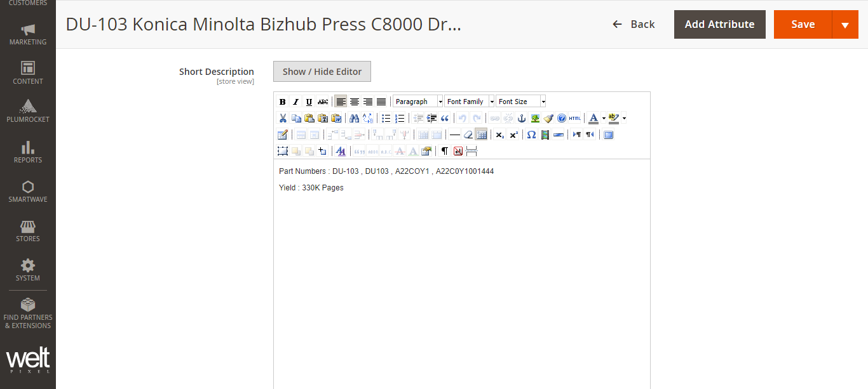Select Paste from Word icon
The height and width of the screenshot is (389, 868).
tap(336, 118)
